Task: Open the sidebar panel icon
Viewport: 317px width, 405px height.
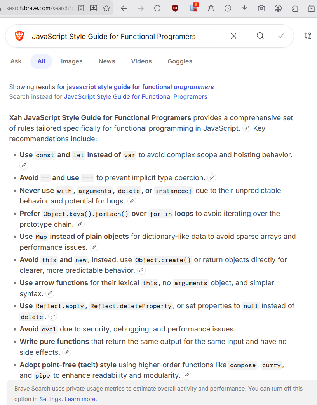Action: pyautogui.click(x=311, y=8)
